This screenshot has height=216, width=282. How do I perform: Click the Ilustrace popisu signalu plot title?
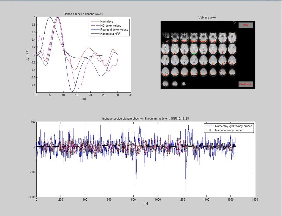(x=145, y=119)
